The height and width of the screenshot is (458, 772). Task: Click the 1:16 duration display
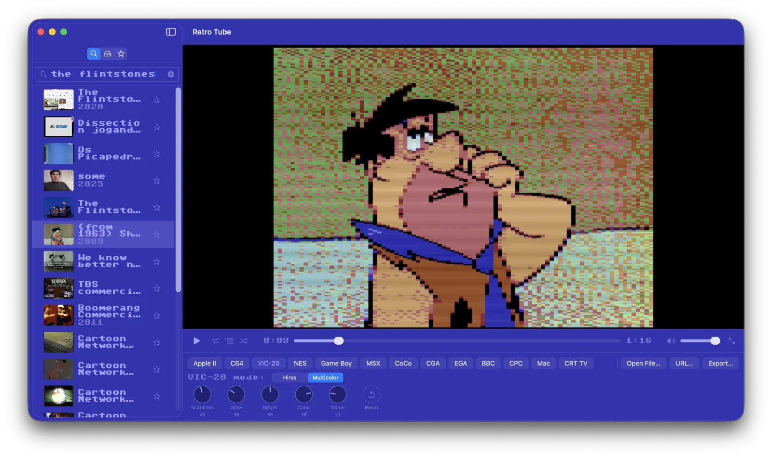(638, 340)
